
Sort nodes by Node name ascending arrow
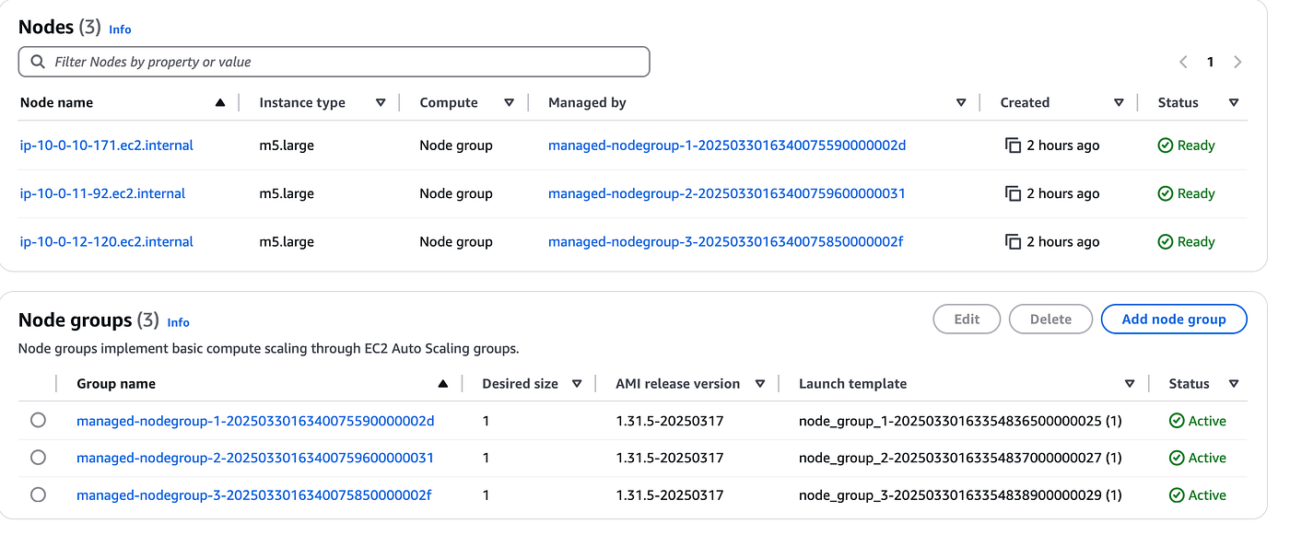click(219, 102)
